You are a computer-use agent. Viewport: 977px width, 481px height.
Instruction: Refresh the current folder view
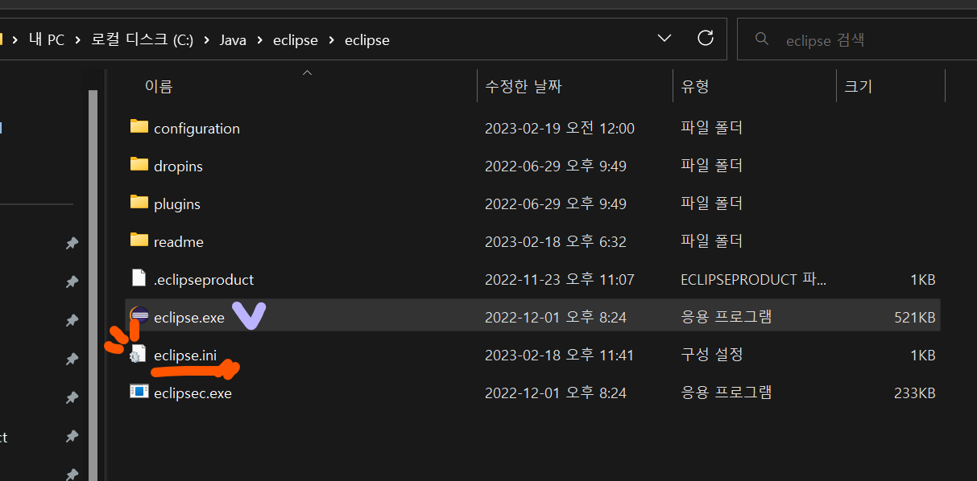tap(706, 38)
